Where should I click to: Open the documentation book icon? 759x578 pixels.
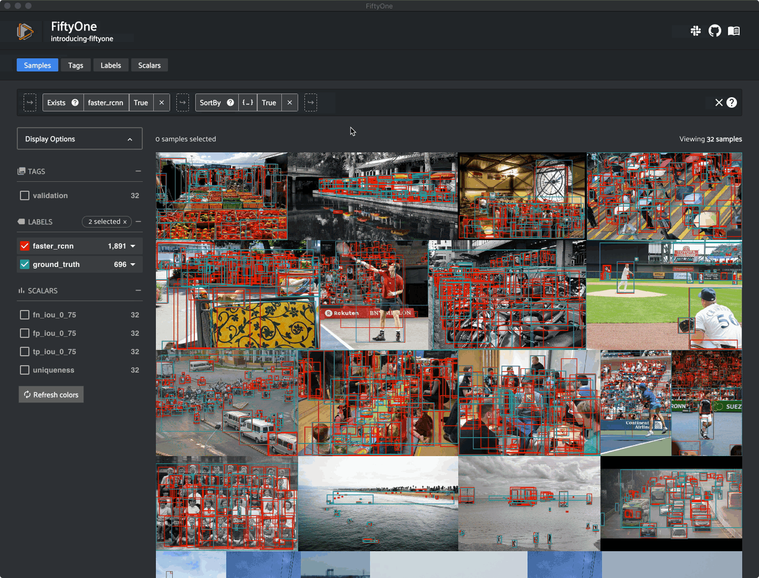pyautogui.click(x=734, y=31)
